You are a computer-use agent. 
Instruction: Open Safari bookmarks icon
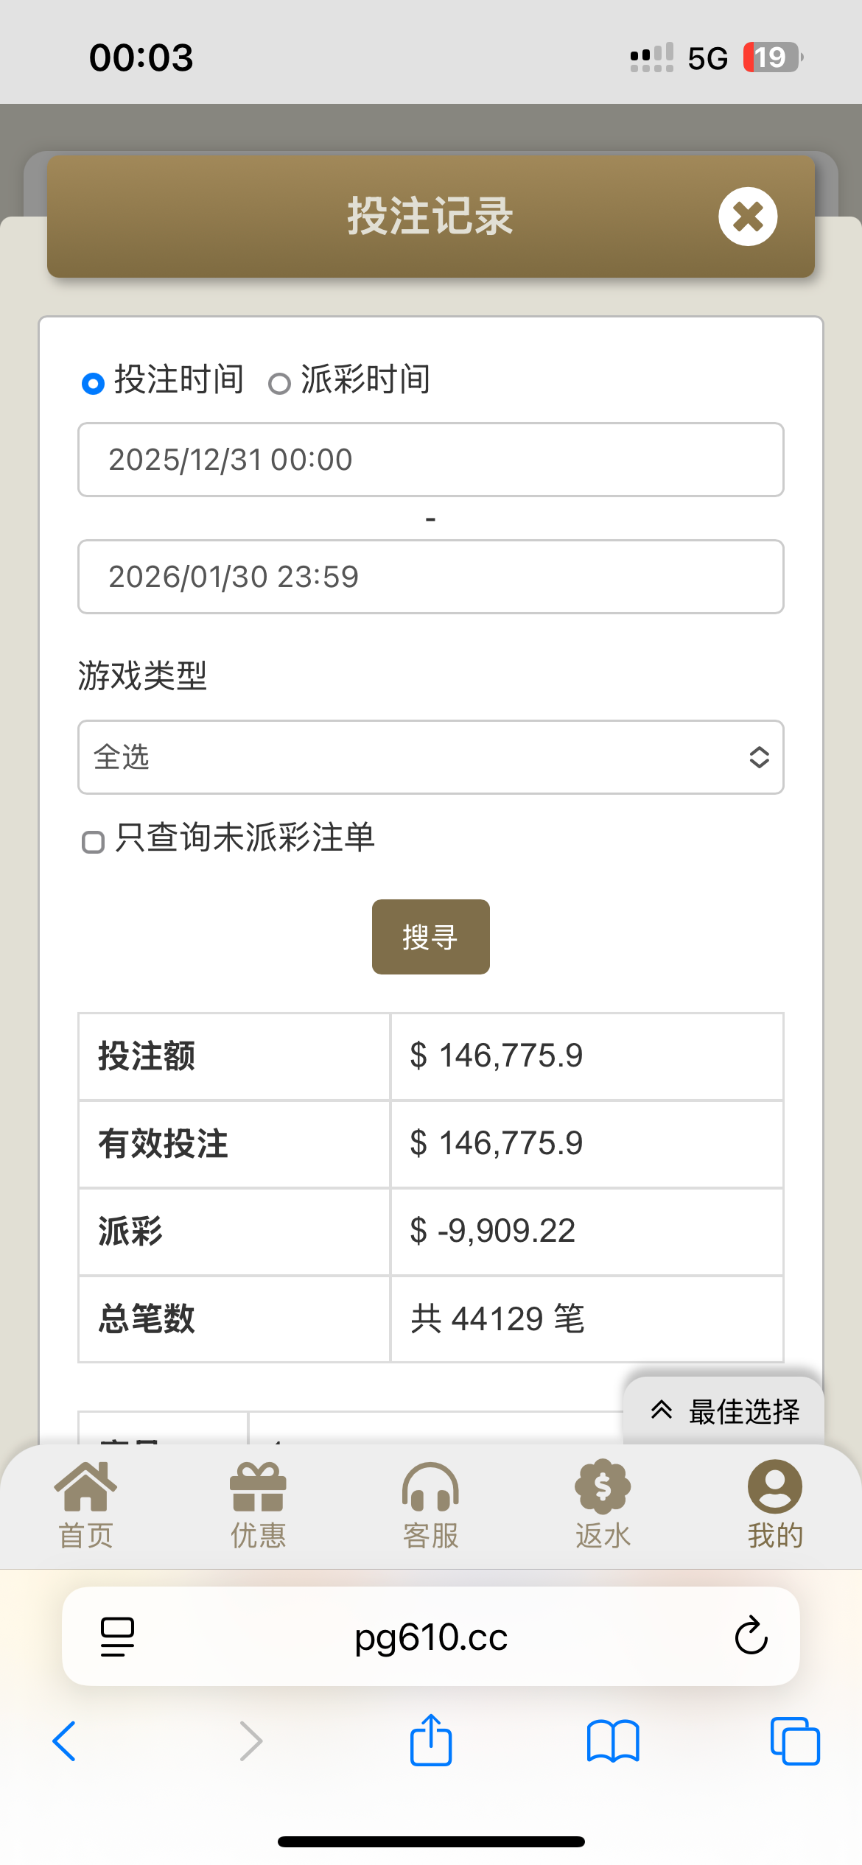point(613,1741)
